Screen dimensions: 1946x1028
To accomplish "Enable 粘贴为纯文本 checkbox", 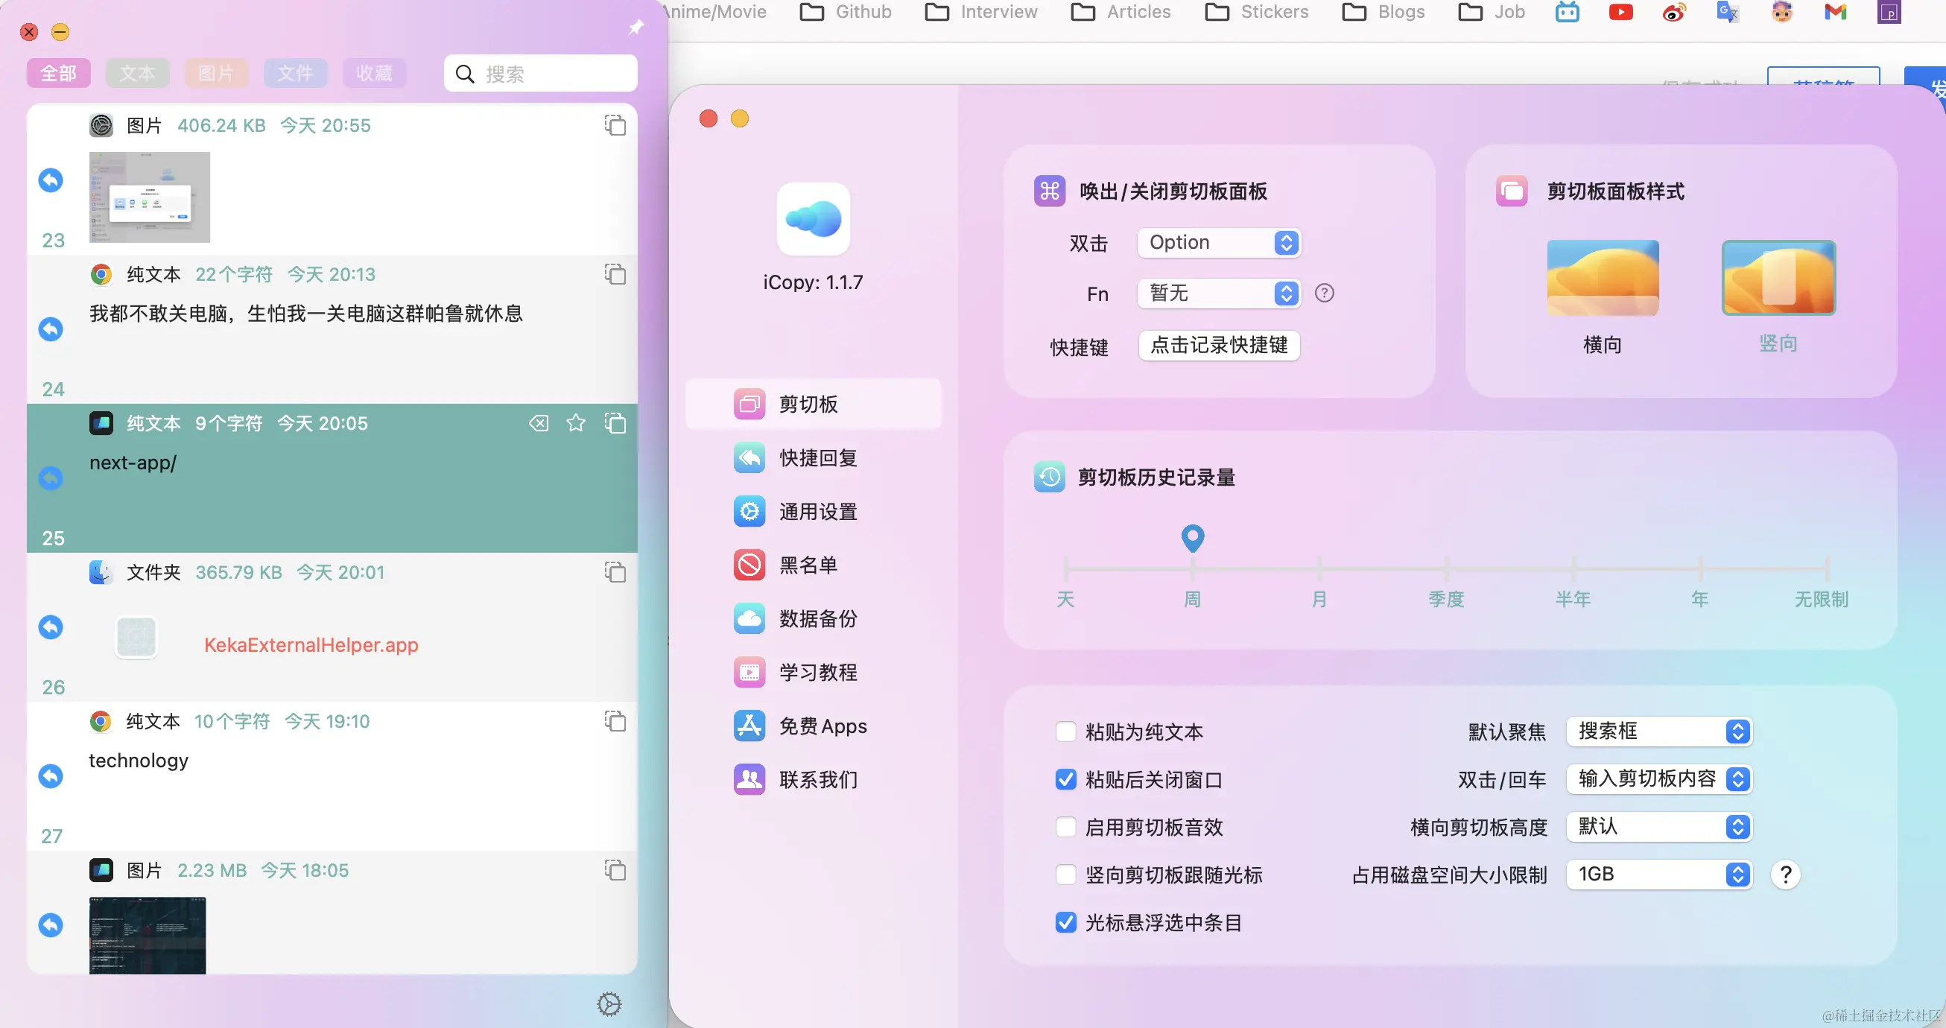I will [x=1065, y=732].
